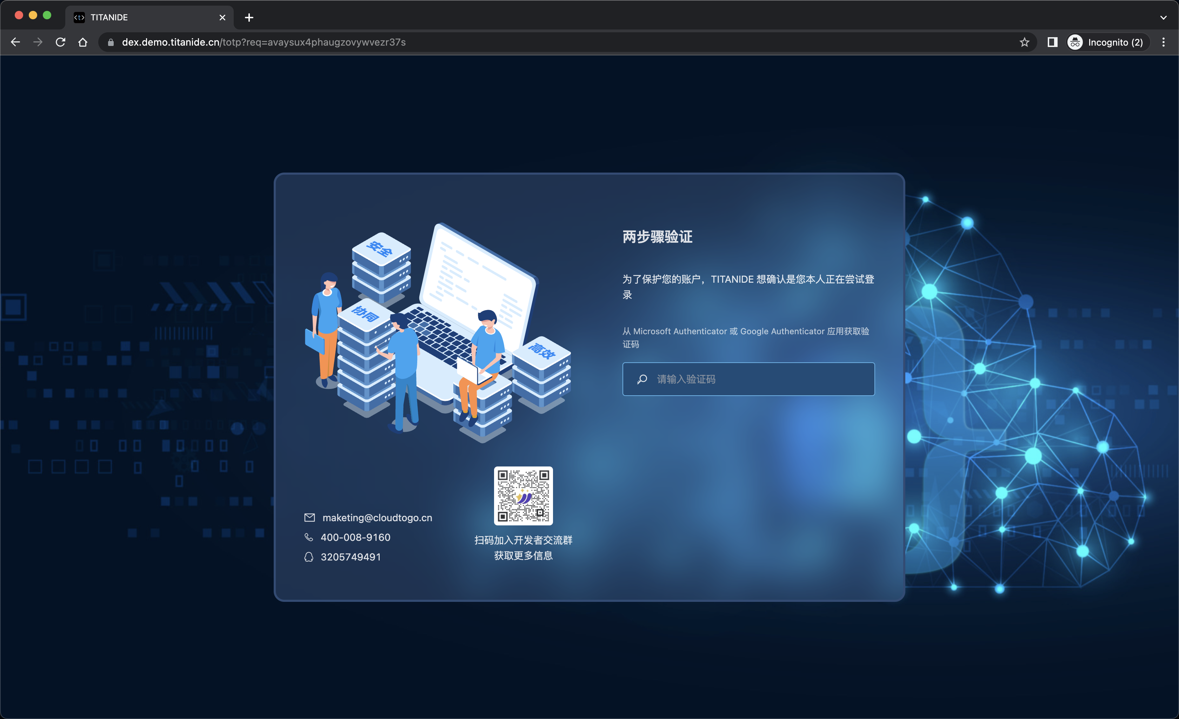View site information lock icon

point(111,42)
